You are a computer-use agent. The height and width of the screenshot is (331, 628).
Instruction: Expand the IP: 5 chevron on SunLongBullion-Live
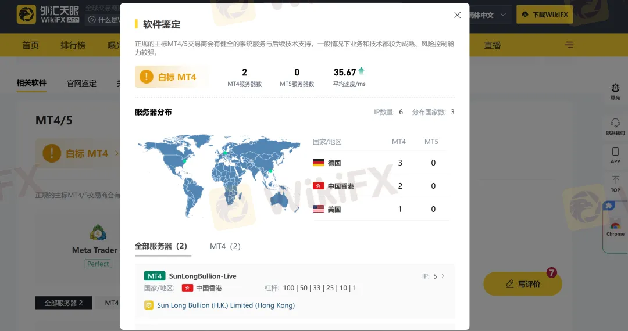click(443, 276)
